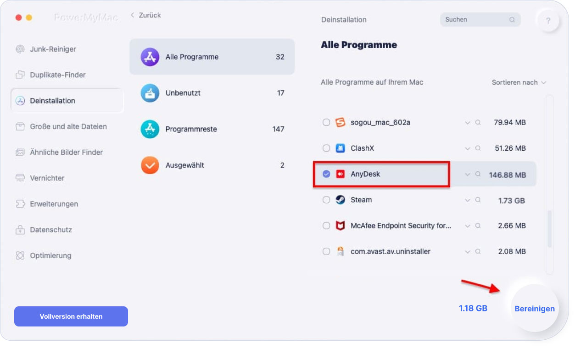Click the Vollversion erhalten button

(x=71, y=316)
